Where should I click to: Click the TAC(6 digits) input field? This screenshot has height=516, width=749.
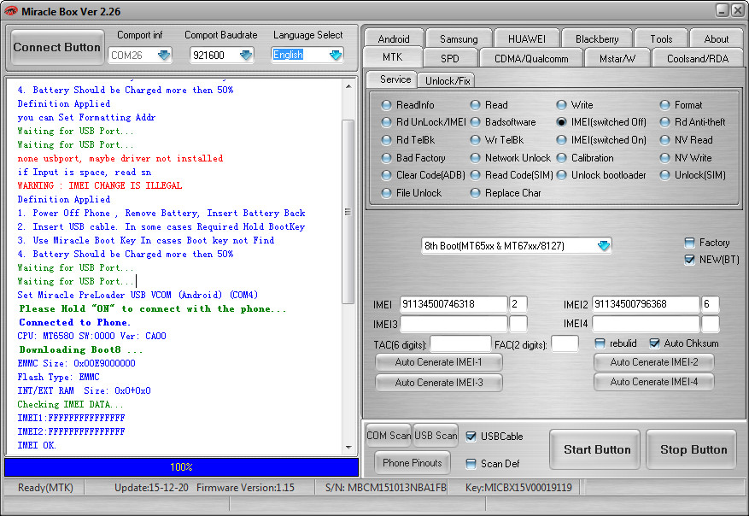460,343
